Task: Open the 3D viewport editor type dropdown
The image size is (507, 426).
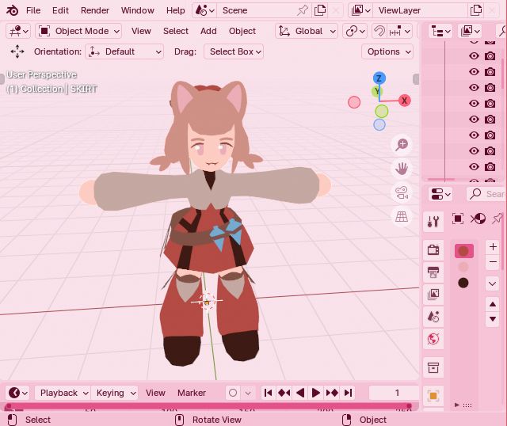Action: click(18, 31)
